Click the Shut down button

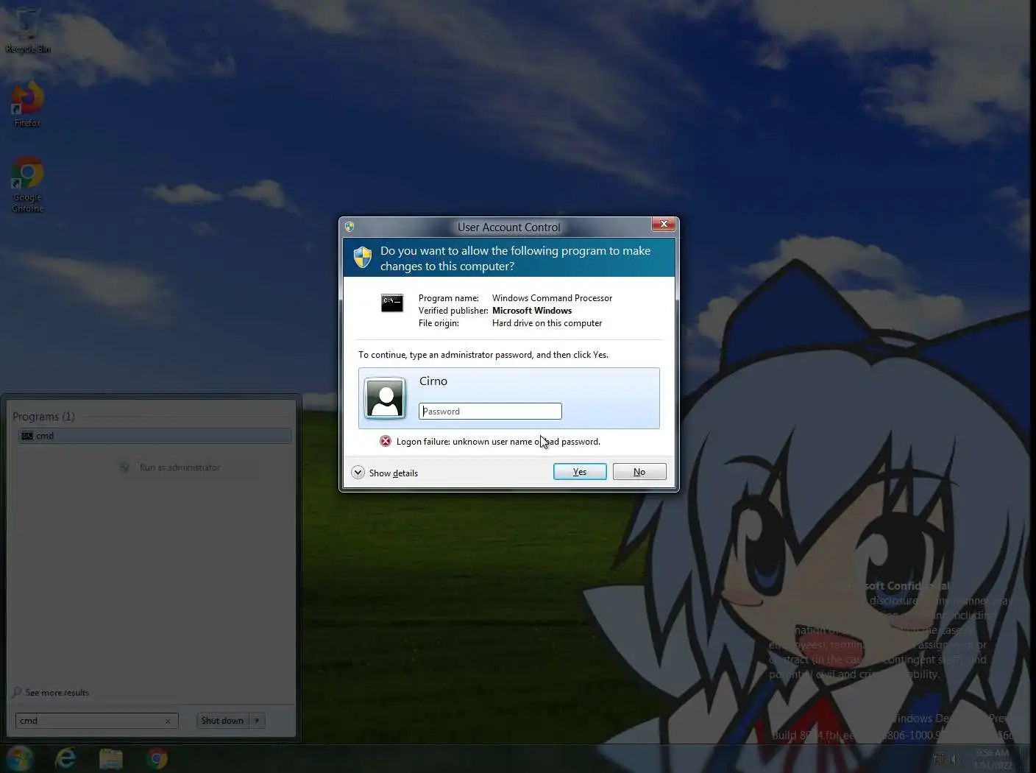coord(222,721)
